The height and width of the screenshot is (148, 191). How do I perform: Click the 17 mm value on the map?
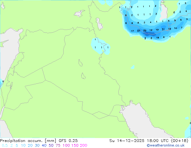[x=133, y=31]
